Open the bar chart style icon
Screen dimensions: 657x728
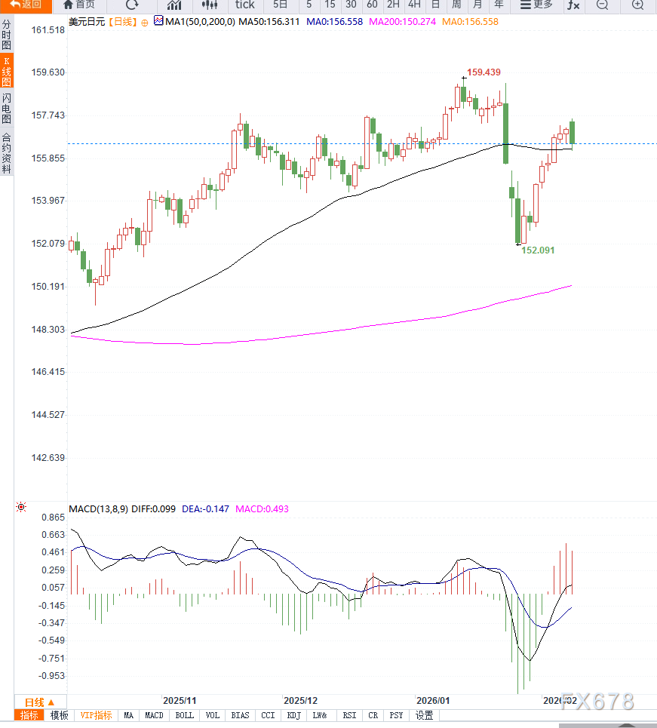[x=174, y=5]
